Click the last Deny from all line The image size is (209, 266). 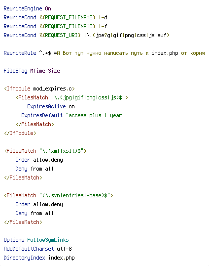35,213
